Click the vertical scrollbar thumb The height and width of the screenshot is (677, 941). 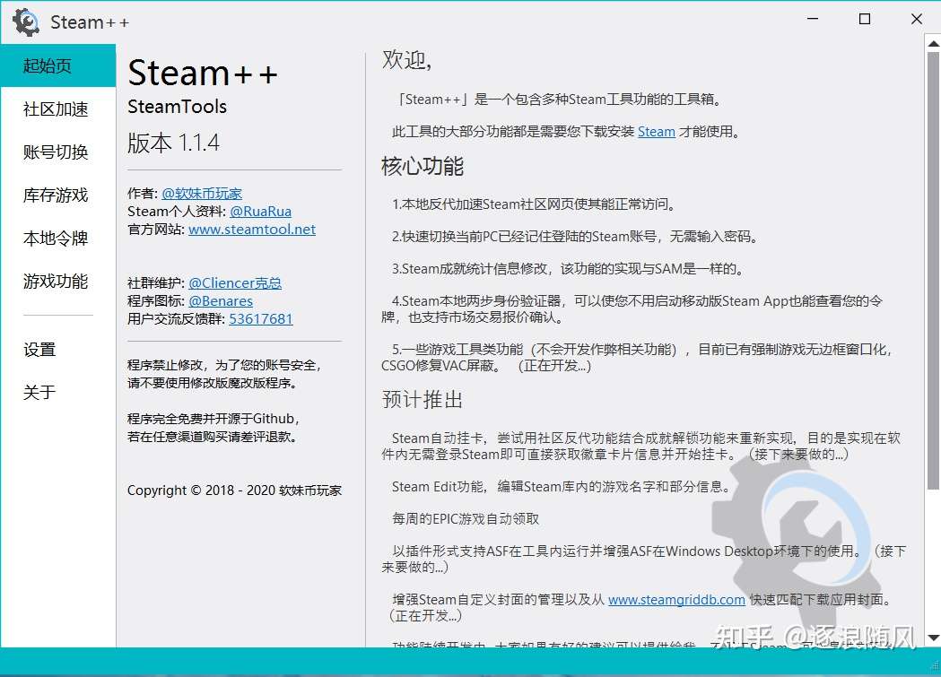(933, 270)
